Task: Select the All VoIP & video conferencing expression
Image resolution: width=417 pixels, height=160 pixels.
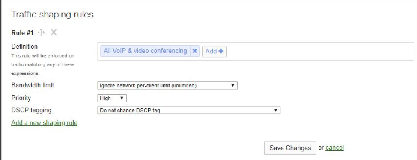Action: (x=145, y=51)
